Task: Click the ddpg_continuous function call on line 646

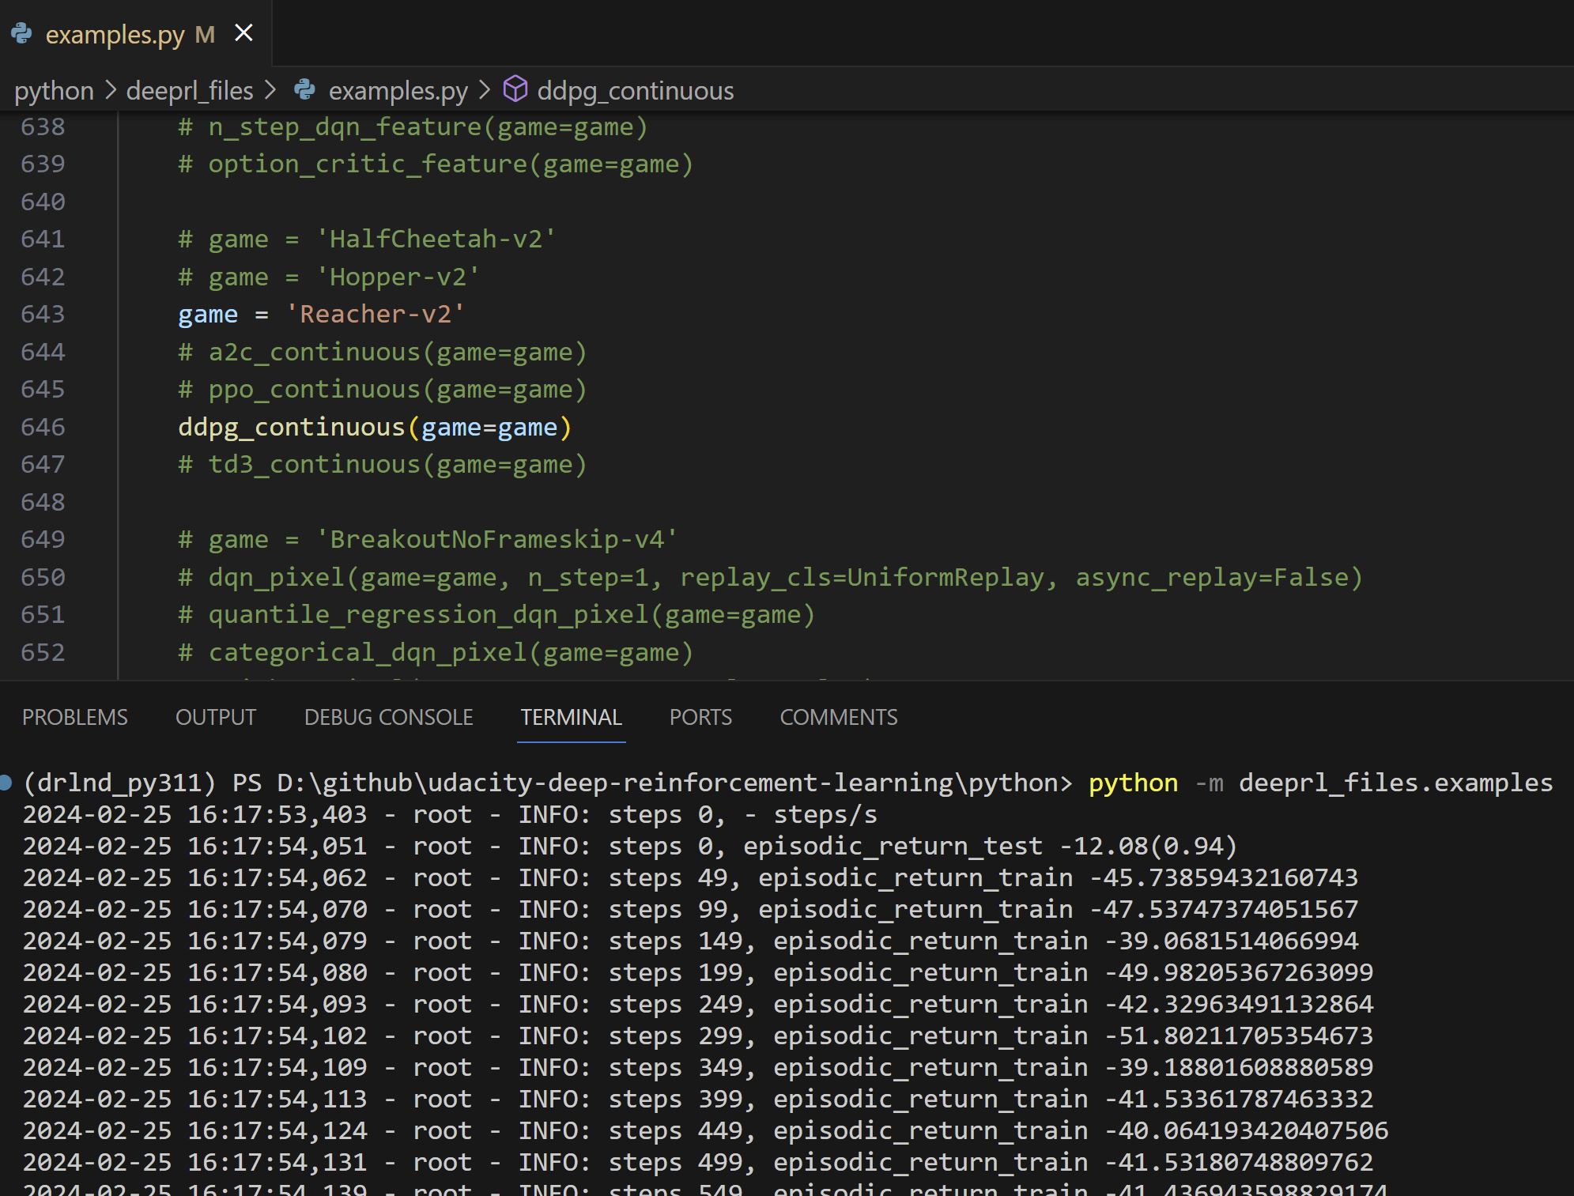Action: [x=291, y=427]
